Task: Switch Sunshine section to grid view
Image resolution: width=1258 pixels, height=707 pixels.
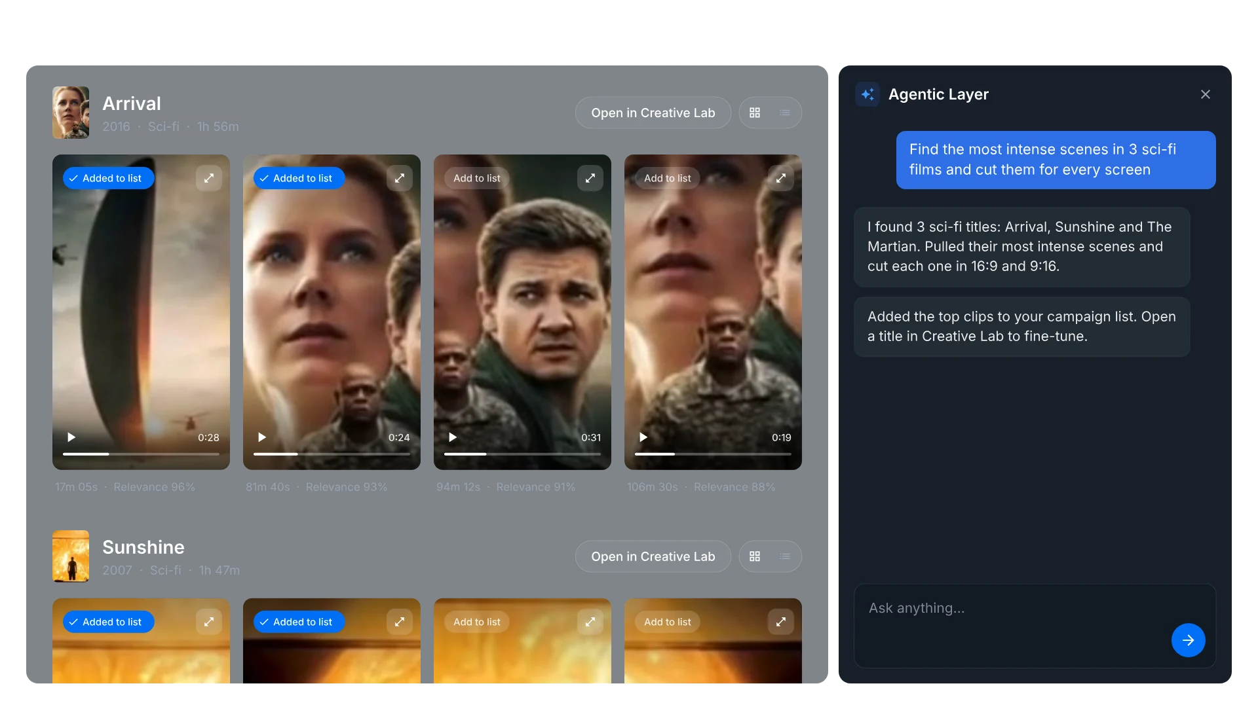Action: 755,556
